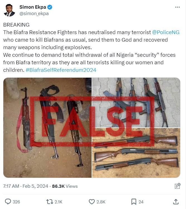Open the left AK rifles photo
This screenshot has width=186, height=209.
pos(47,127)
